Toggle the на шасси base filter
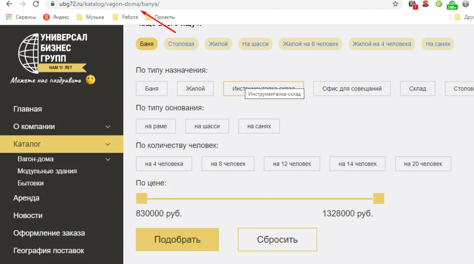 (x=207, y=126)
